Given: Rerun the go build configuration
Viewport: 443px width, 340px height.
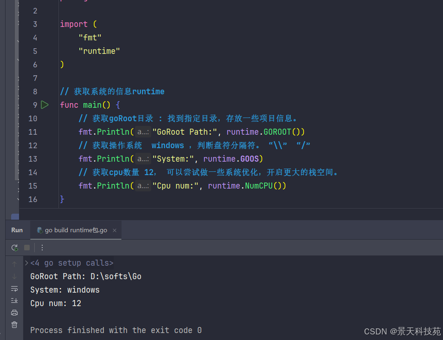Looking at the screenshot, I should pos(15,248).
